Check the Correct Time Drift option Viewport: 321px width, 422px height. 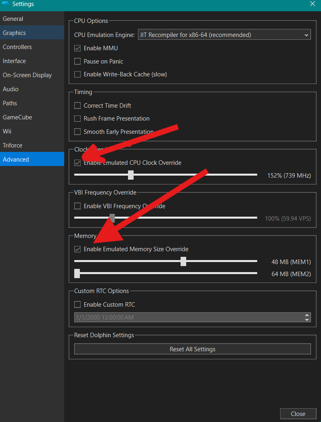(77, 105)
